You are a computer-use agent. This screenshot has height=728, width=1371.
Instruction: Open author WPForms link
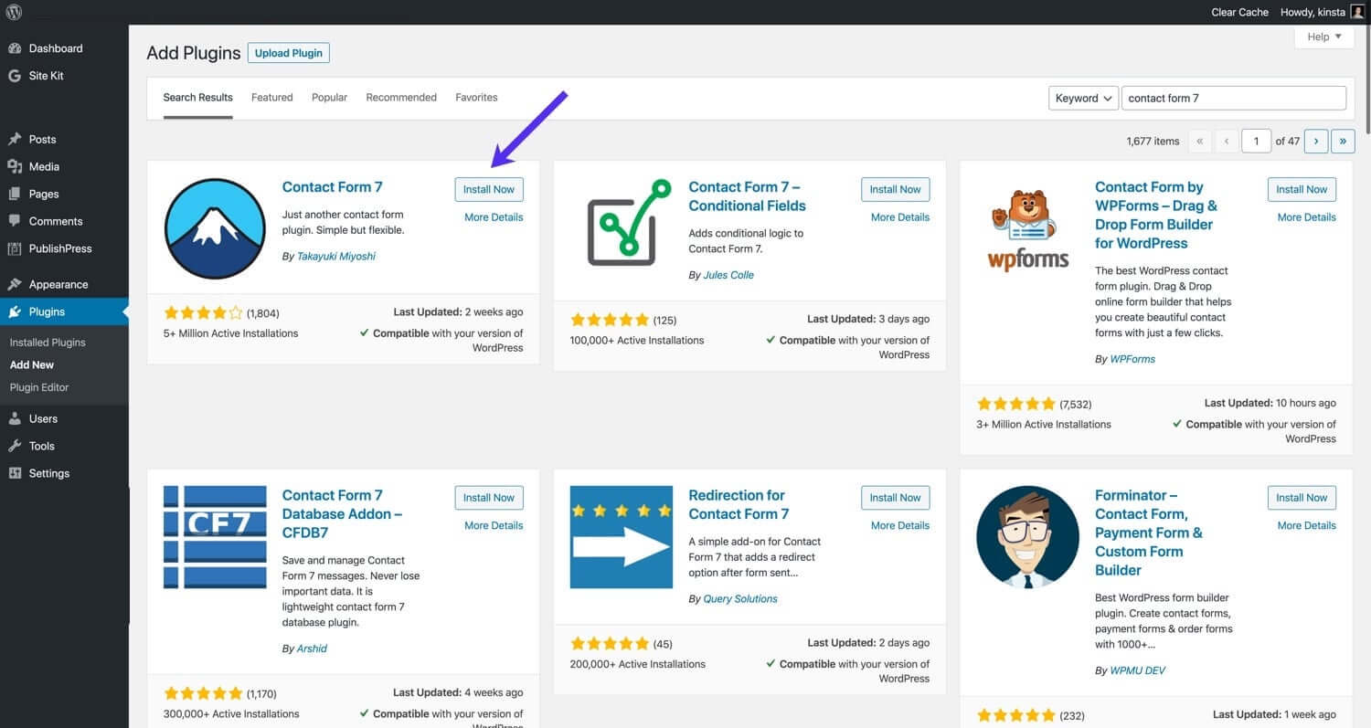1132,360
